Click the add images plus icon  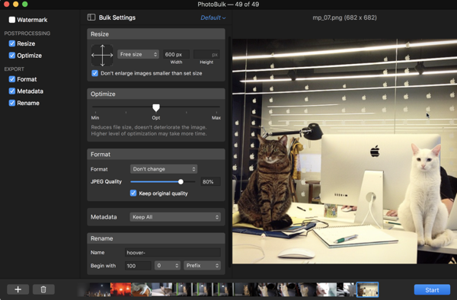pos(18,289)
